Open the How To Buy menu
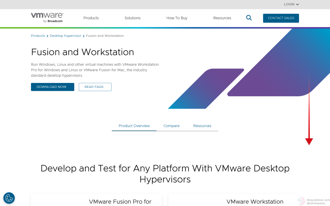The height and width of the screenshot is (206, 330). pyautogui.click(x=177, y=18)
